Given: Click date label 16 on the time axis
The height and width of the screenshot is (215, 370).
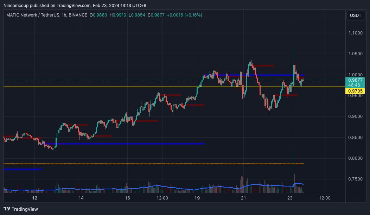Looking at the screenshot, I should click(127, 198).
